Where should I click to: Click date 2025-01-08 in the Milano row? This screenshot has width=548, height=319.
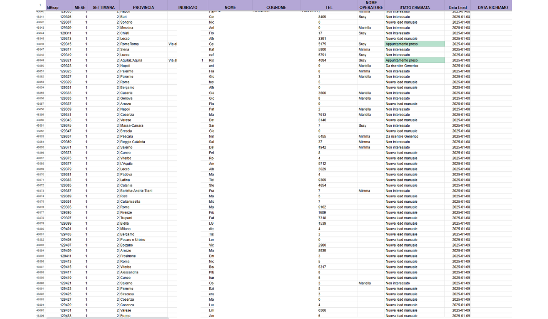(458, 229)
